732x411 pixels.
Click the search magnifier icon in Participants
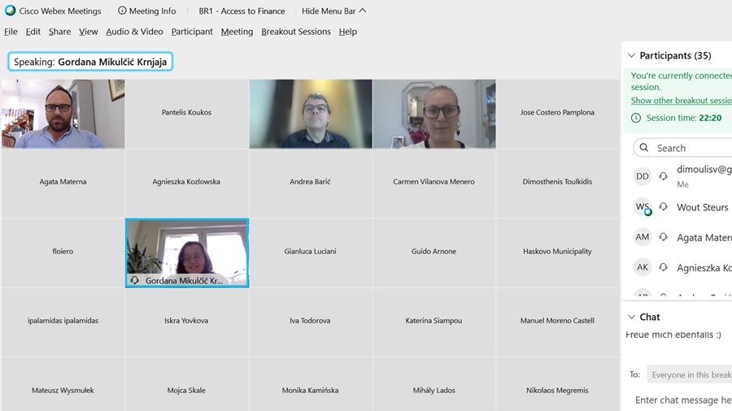tap(644, 148)
